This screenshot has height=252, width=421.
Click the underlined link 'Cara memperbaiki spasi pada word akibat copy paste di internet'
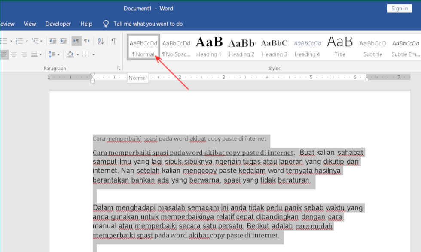[193, 153]
